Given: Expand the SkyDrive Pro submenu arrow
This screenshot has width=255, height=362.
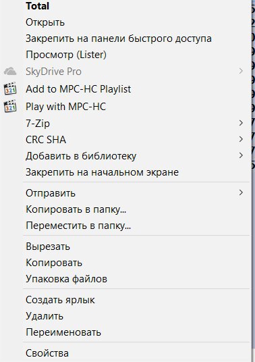Looking at the screenshot, I should tap(241, 71).
